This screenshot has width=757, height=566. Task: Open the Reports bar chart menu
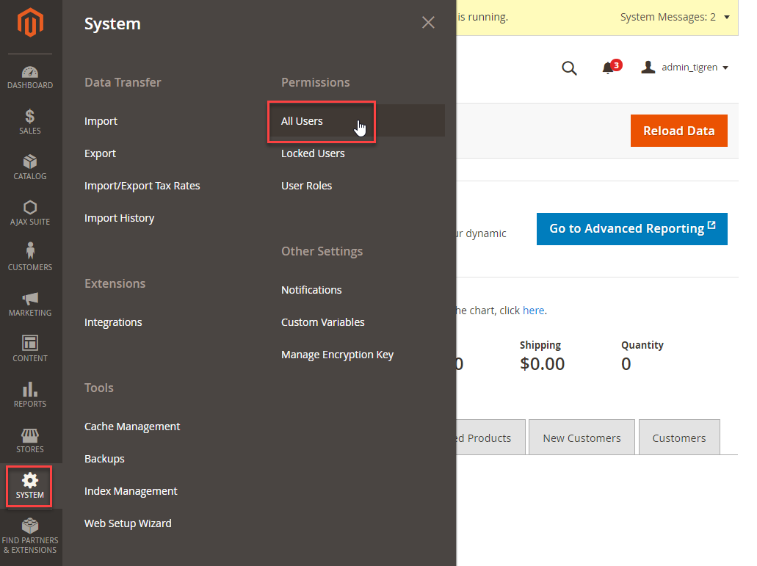click(x=30, y=394)
